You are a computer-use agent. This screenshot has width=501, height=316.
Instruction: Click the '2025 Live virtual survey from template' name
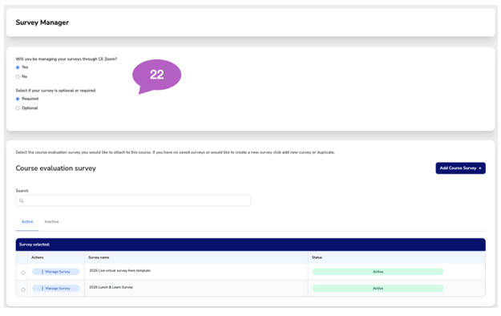(x=119, y=270)
